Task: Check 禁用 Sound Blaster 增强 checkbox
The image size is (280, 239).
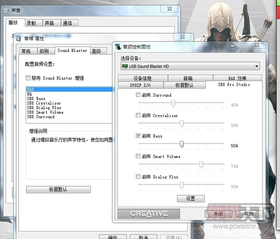Action: [x=28, y=78]
